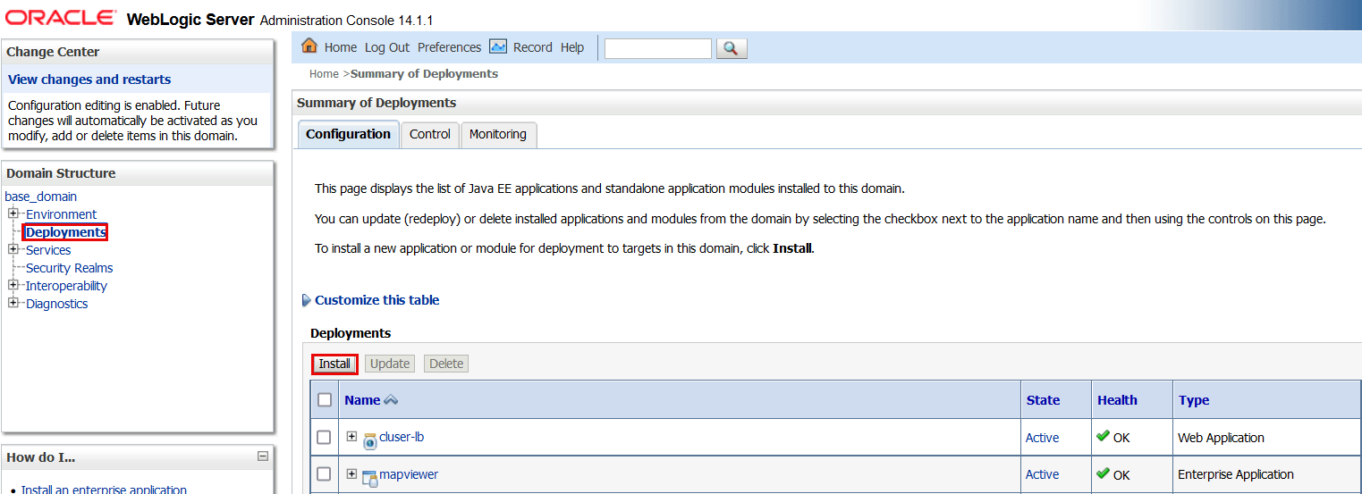1362x494 pixels.
Task: Open the Configuration tab
Action: (348, 134)
